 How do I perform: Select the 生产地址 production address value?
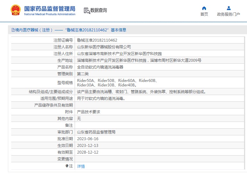[139, 60]
